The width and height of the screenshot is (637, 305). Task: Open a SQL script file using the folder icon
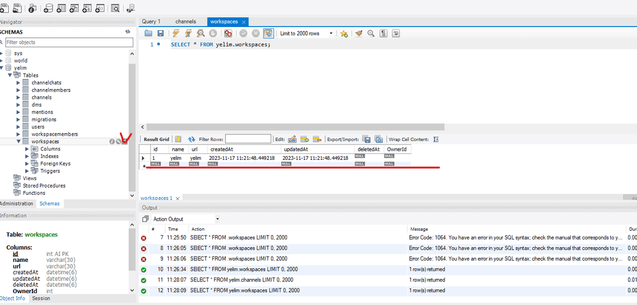[148, 33]
